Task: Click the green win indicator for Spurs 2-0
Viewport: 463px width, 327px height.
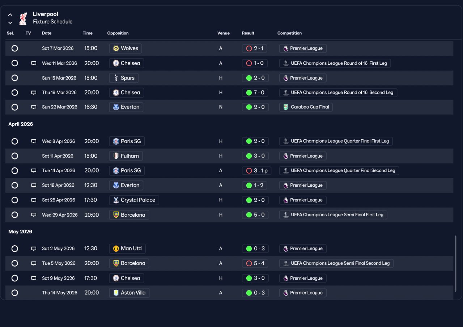Action: (x=249, y=78)
